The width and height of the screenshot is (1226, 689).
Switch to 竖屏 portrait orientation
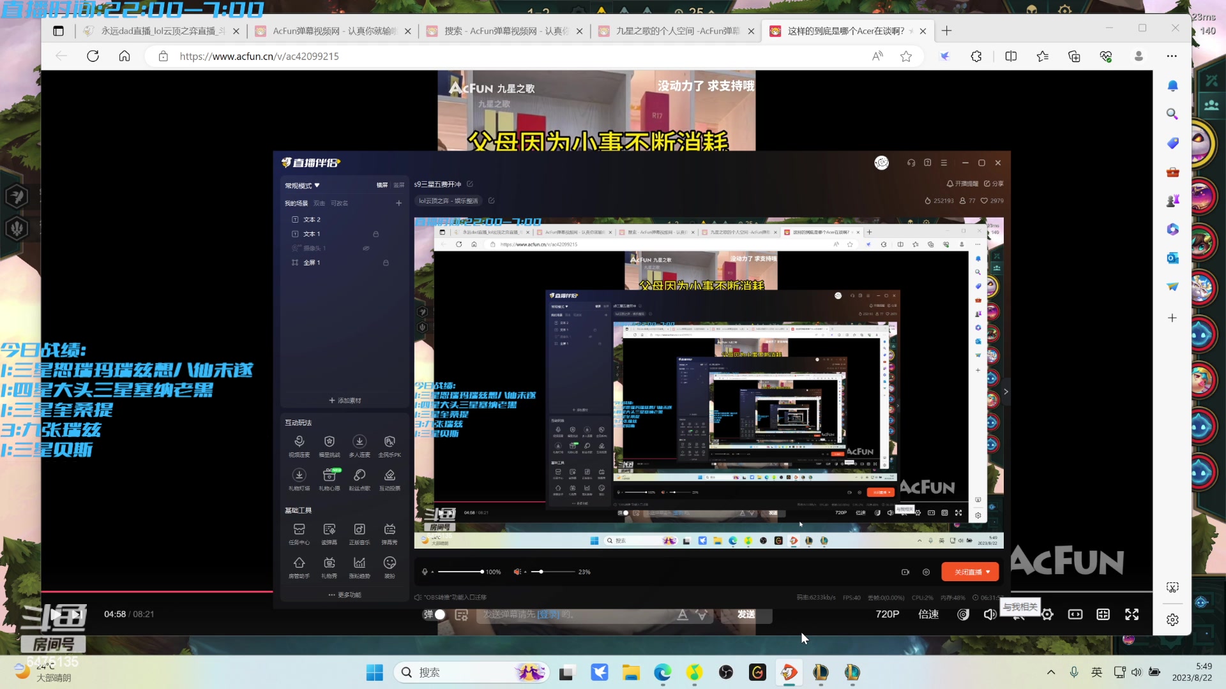point(398,185)
